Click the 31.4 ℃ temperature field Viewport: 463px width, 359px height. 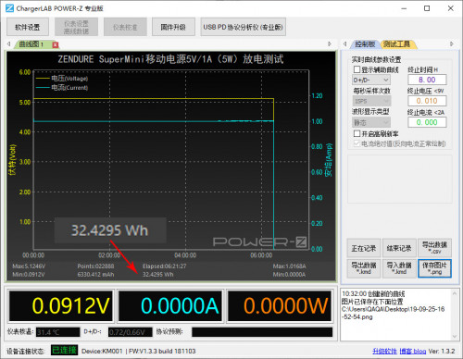click(x=57, y=332)
